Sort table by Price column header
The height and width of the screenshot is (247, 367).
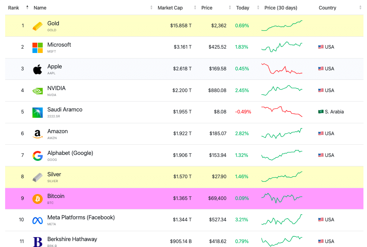coord(207,8)
